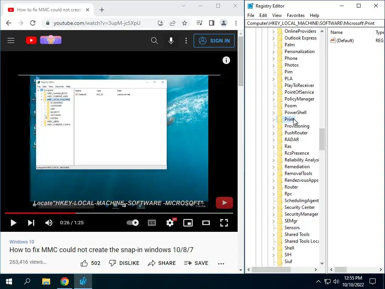Open Registry Editor Help menu

[x=314, y=15]
